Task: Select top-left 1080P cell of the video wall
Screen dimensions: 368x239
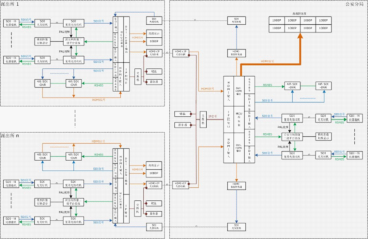Action: click(276, 21)
